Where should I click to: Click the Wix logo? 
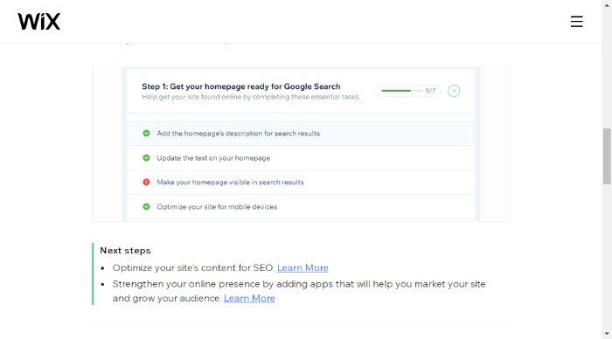39,22
